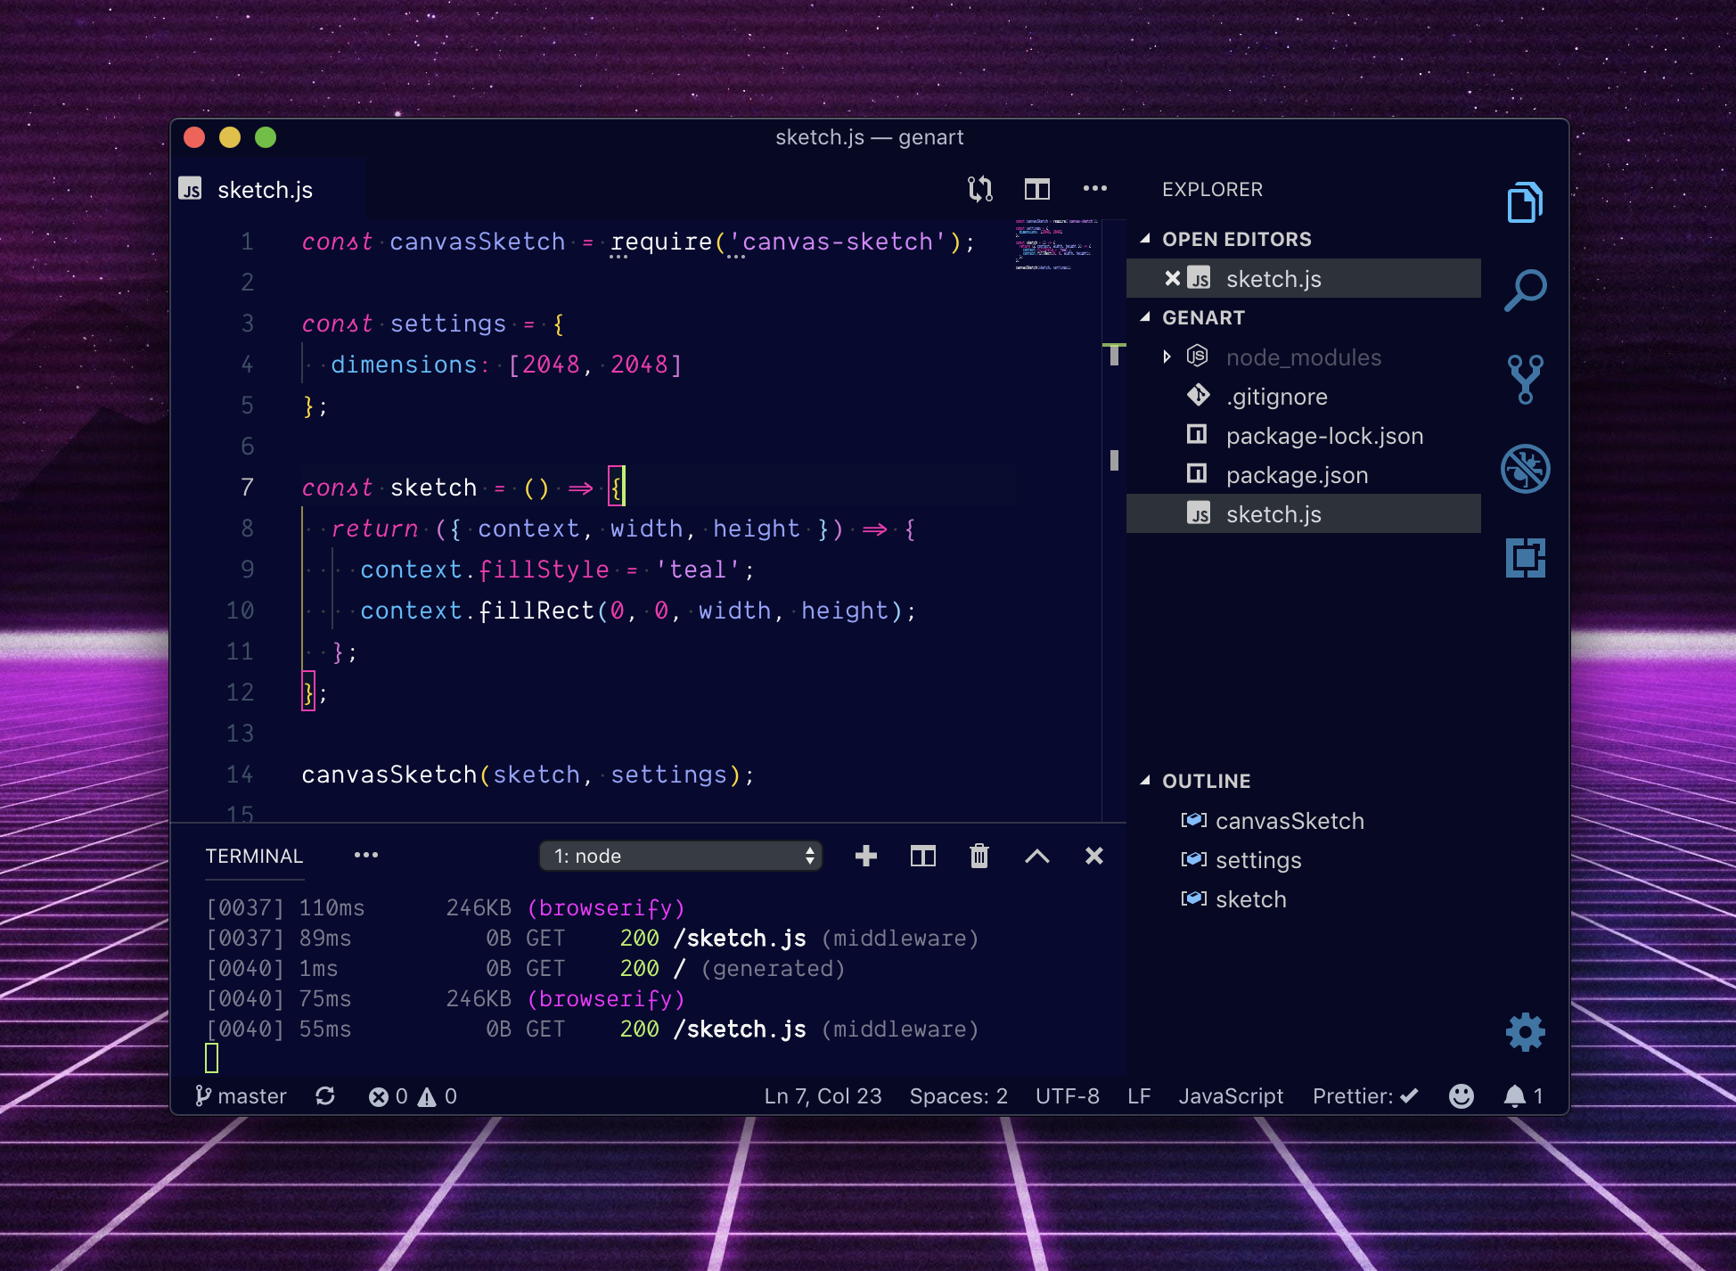The height and width of the screenshot is (1271, 1736).
Task: Open the TERMINAL panel tab
Action: 254,856
